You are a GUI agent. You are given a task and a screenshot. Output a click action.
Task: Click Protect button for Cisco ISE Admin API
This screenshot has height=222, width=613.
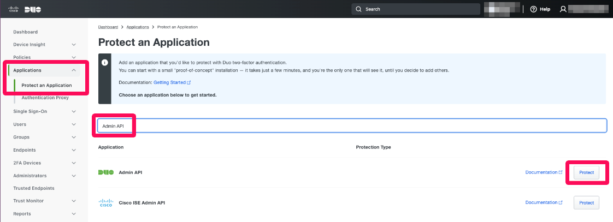586,202
